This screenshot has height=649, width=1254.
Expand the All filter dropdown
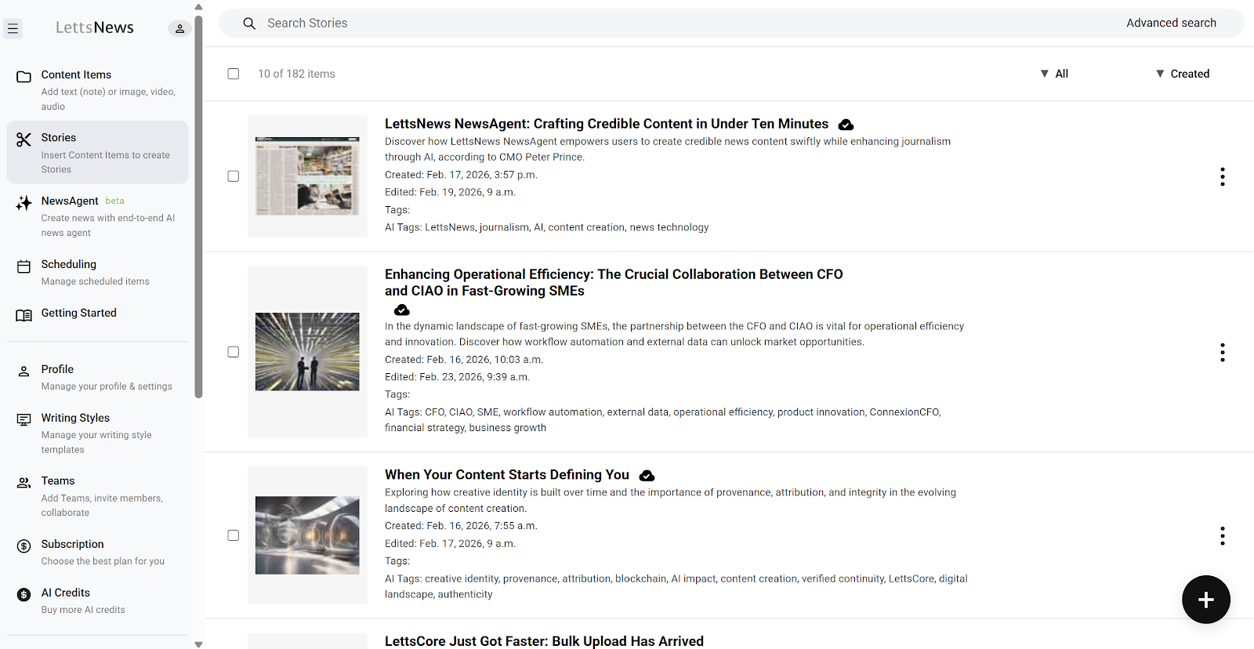[1054, 74]
